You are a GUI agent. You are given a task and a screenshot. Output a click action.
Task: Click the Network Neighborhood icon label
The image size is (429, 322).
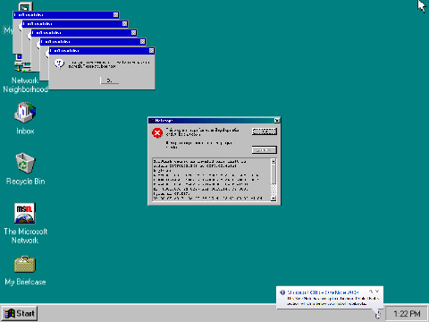[25, 85]
